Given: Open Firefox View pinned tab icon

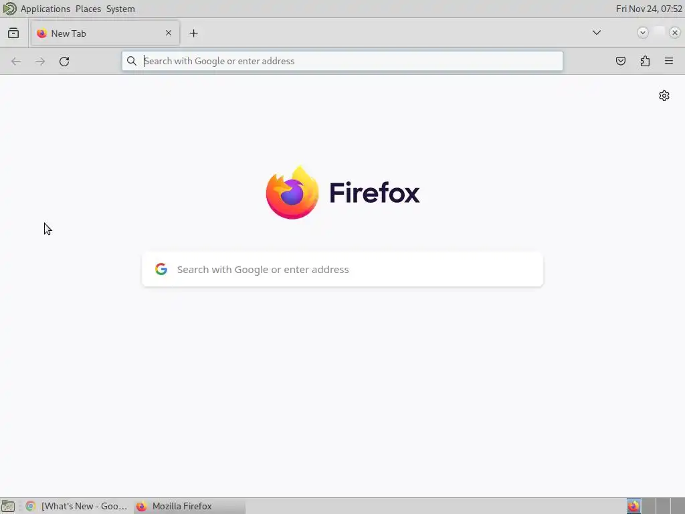Looking at the screenshot, I should tap(13, 33).
